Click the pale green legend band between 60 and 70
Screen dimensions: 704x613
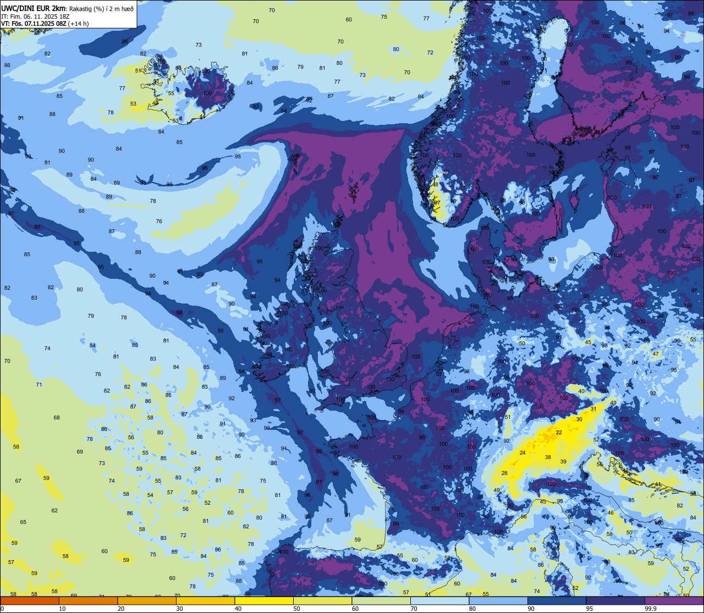[x=381, y=601]
